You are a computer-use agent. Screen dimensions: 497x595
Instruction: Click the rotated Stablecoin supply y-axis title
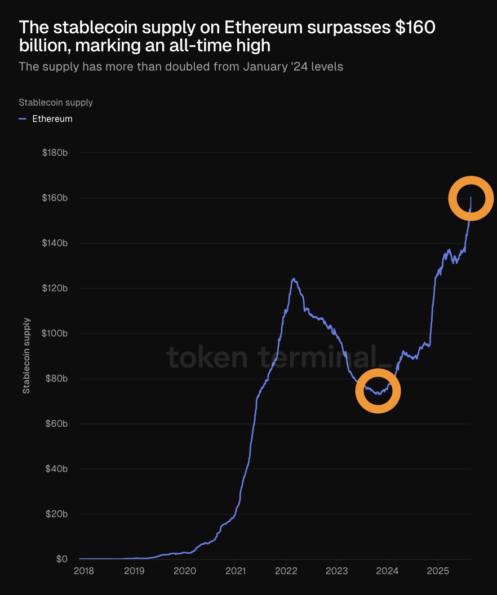[26, 356]
